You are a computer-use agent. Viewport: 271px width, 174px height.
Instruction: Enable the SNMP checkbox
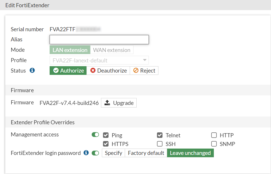[x=214, y=144]
